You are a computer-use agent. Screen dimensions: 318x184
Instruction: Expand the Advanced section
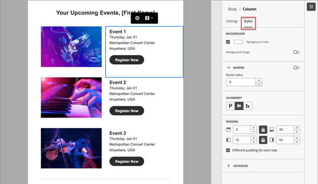229,166
